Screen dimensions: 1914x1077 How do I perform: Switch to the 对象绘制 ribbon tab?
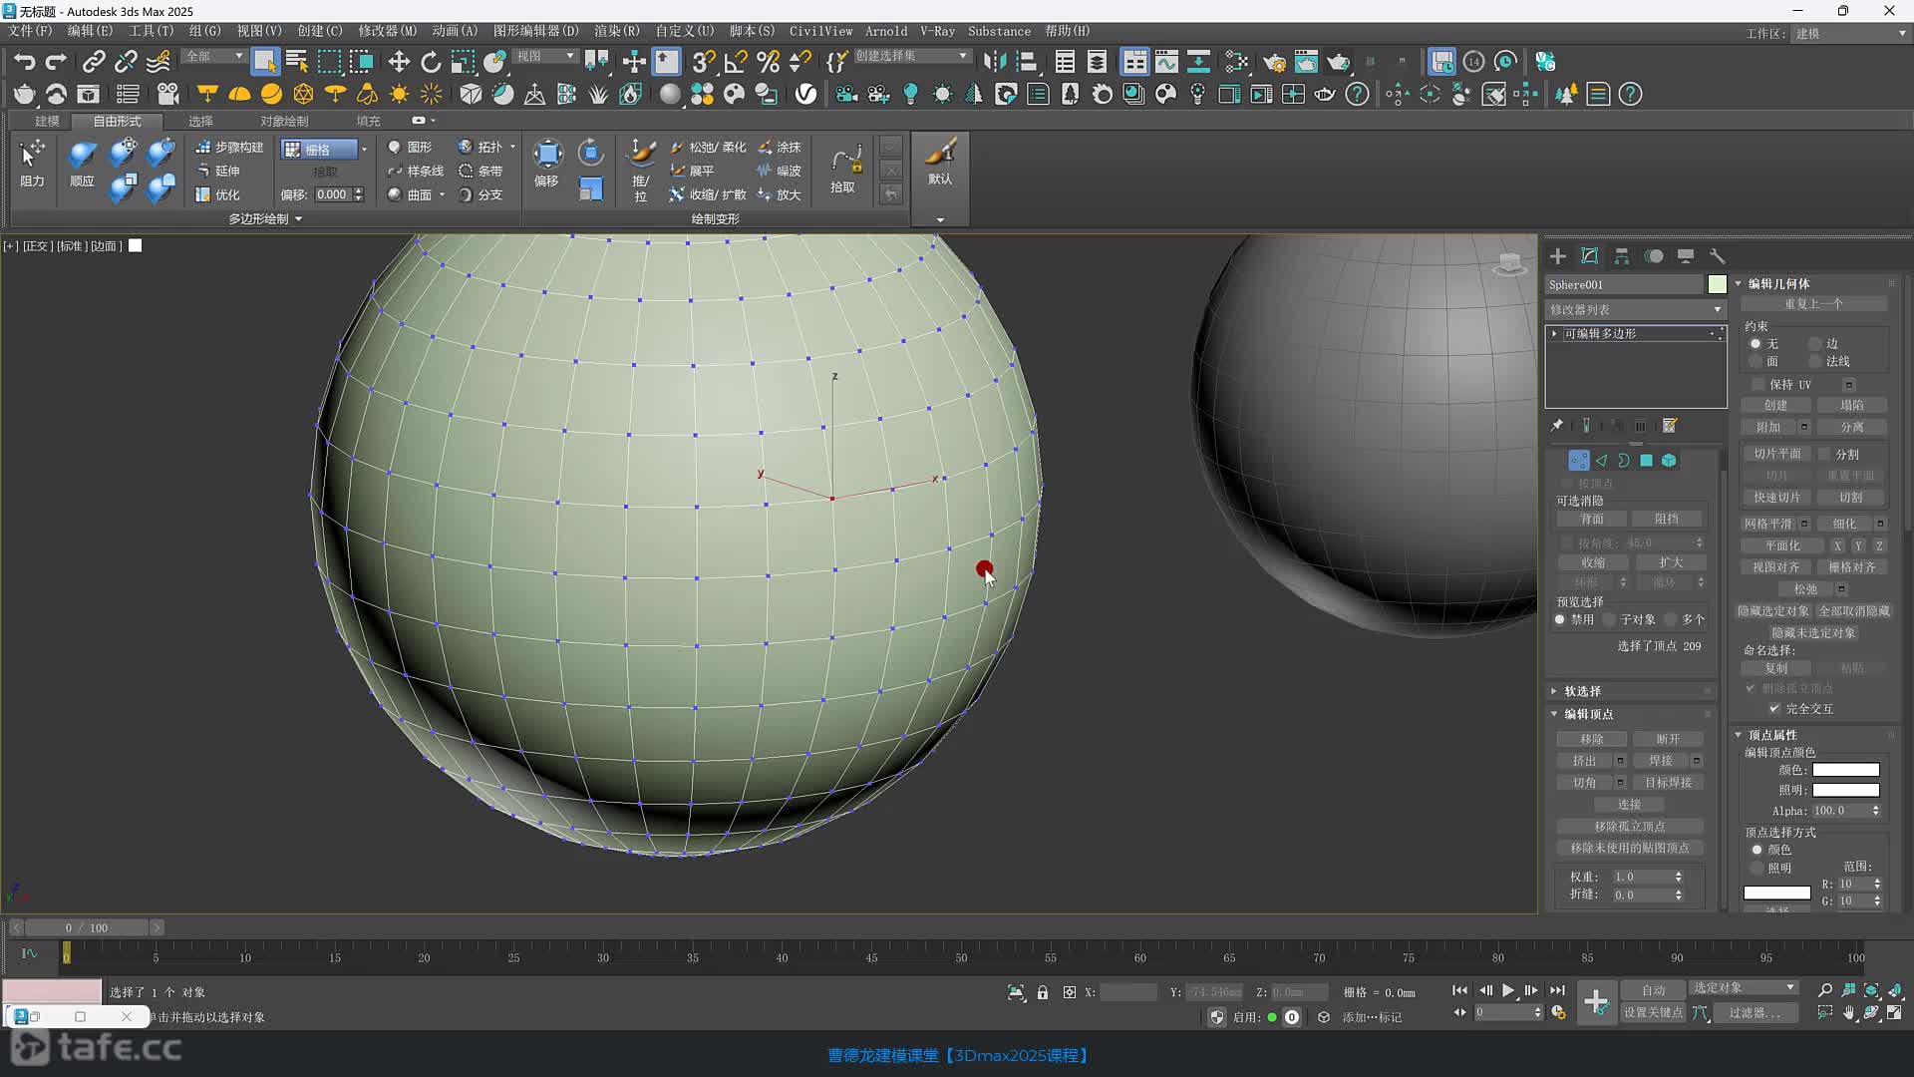[x=284, y=121]
